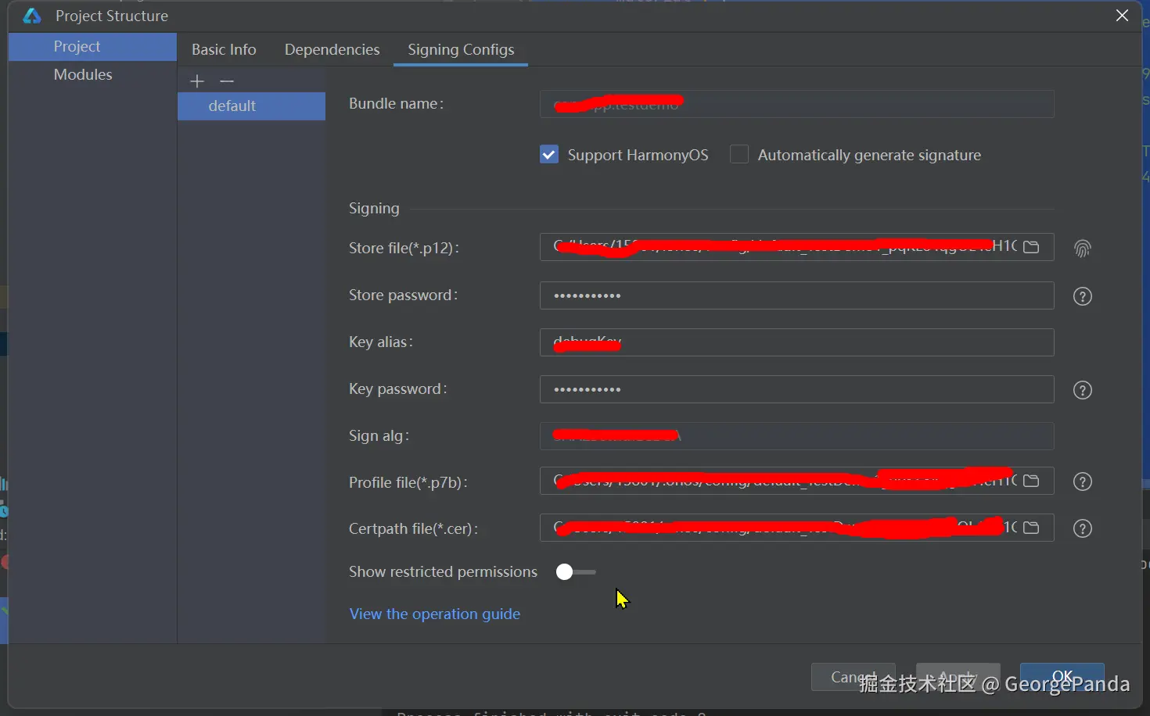The width and height of the screenshot is (1150, 716).
Task: Open help for Store password
Action: (x=1082, y=296)
